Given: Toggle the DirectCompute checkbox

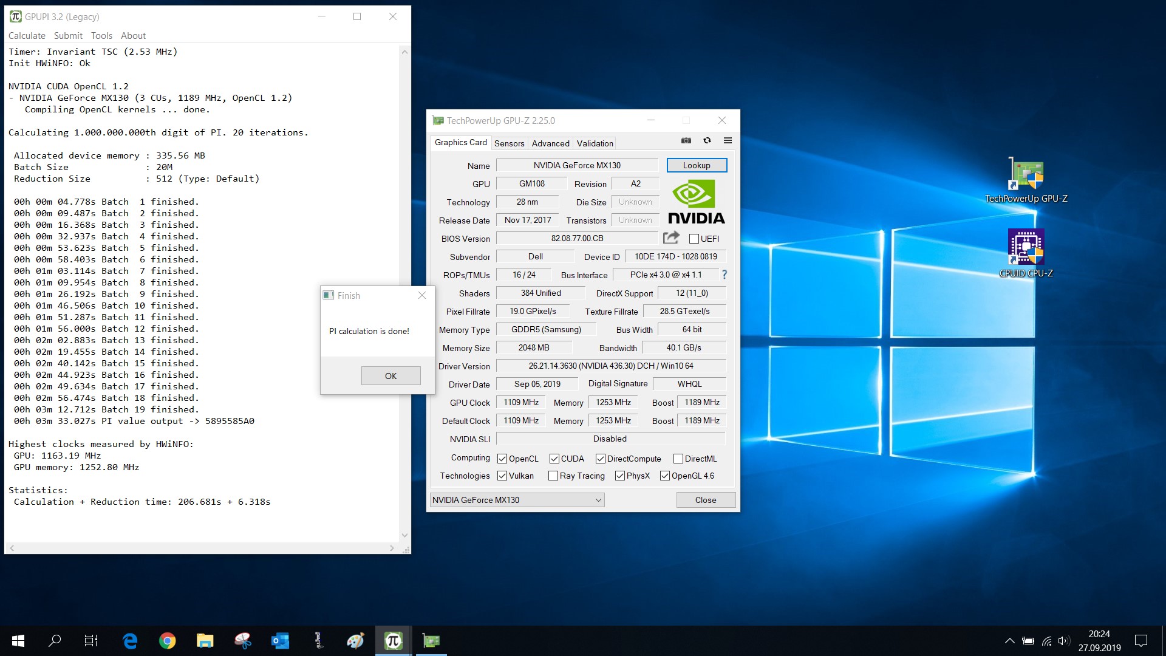Looking at the screenshot, I should 601,459.
